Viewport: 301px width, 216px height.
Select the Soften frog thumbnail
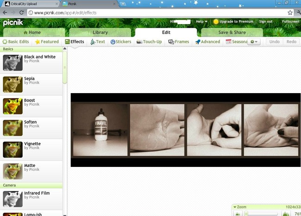pyautogui.click(x=13, y=128)
